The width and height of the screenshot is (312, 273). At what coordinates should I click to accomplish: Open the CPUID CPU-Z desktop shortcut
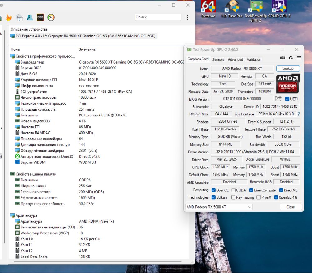tap(279, 9)
